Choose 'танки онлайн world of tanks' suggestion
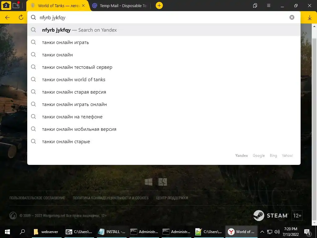The width and height of the screenshot is (317, 238). 164,80
